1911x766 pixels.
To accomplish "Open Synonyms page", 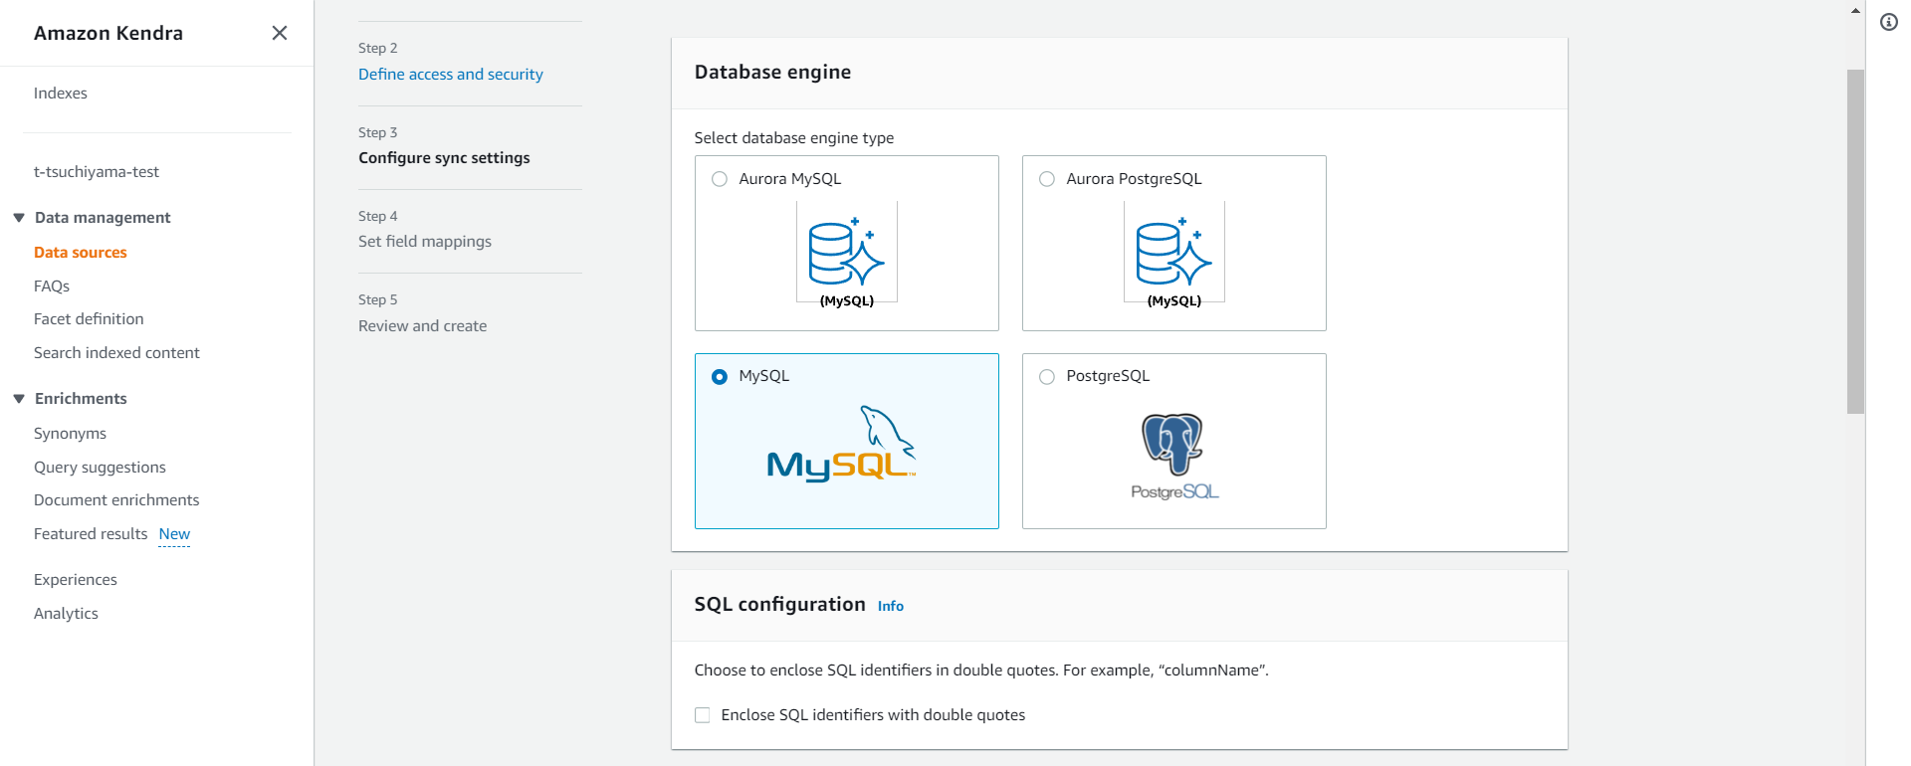I will point(70,434).
